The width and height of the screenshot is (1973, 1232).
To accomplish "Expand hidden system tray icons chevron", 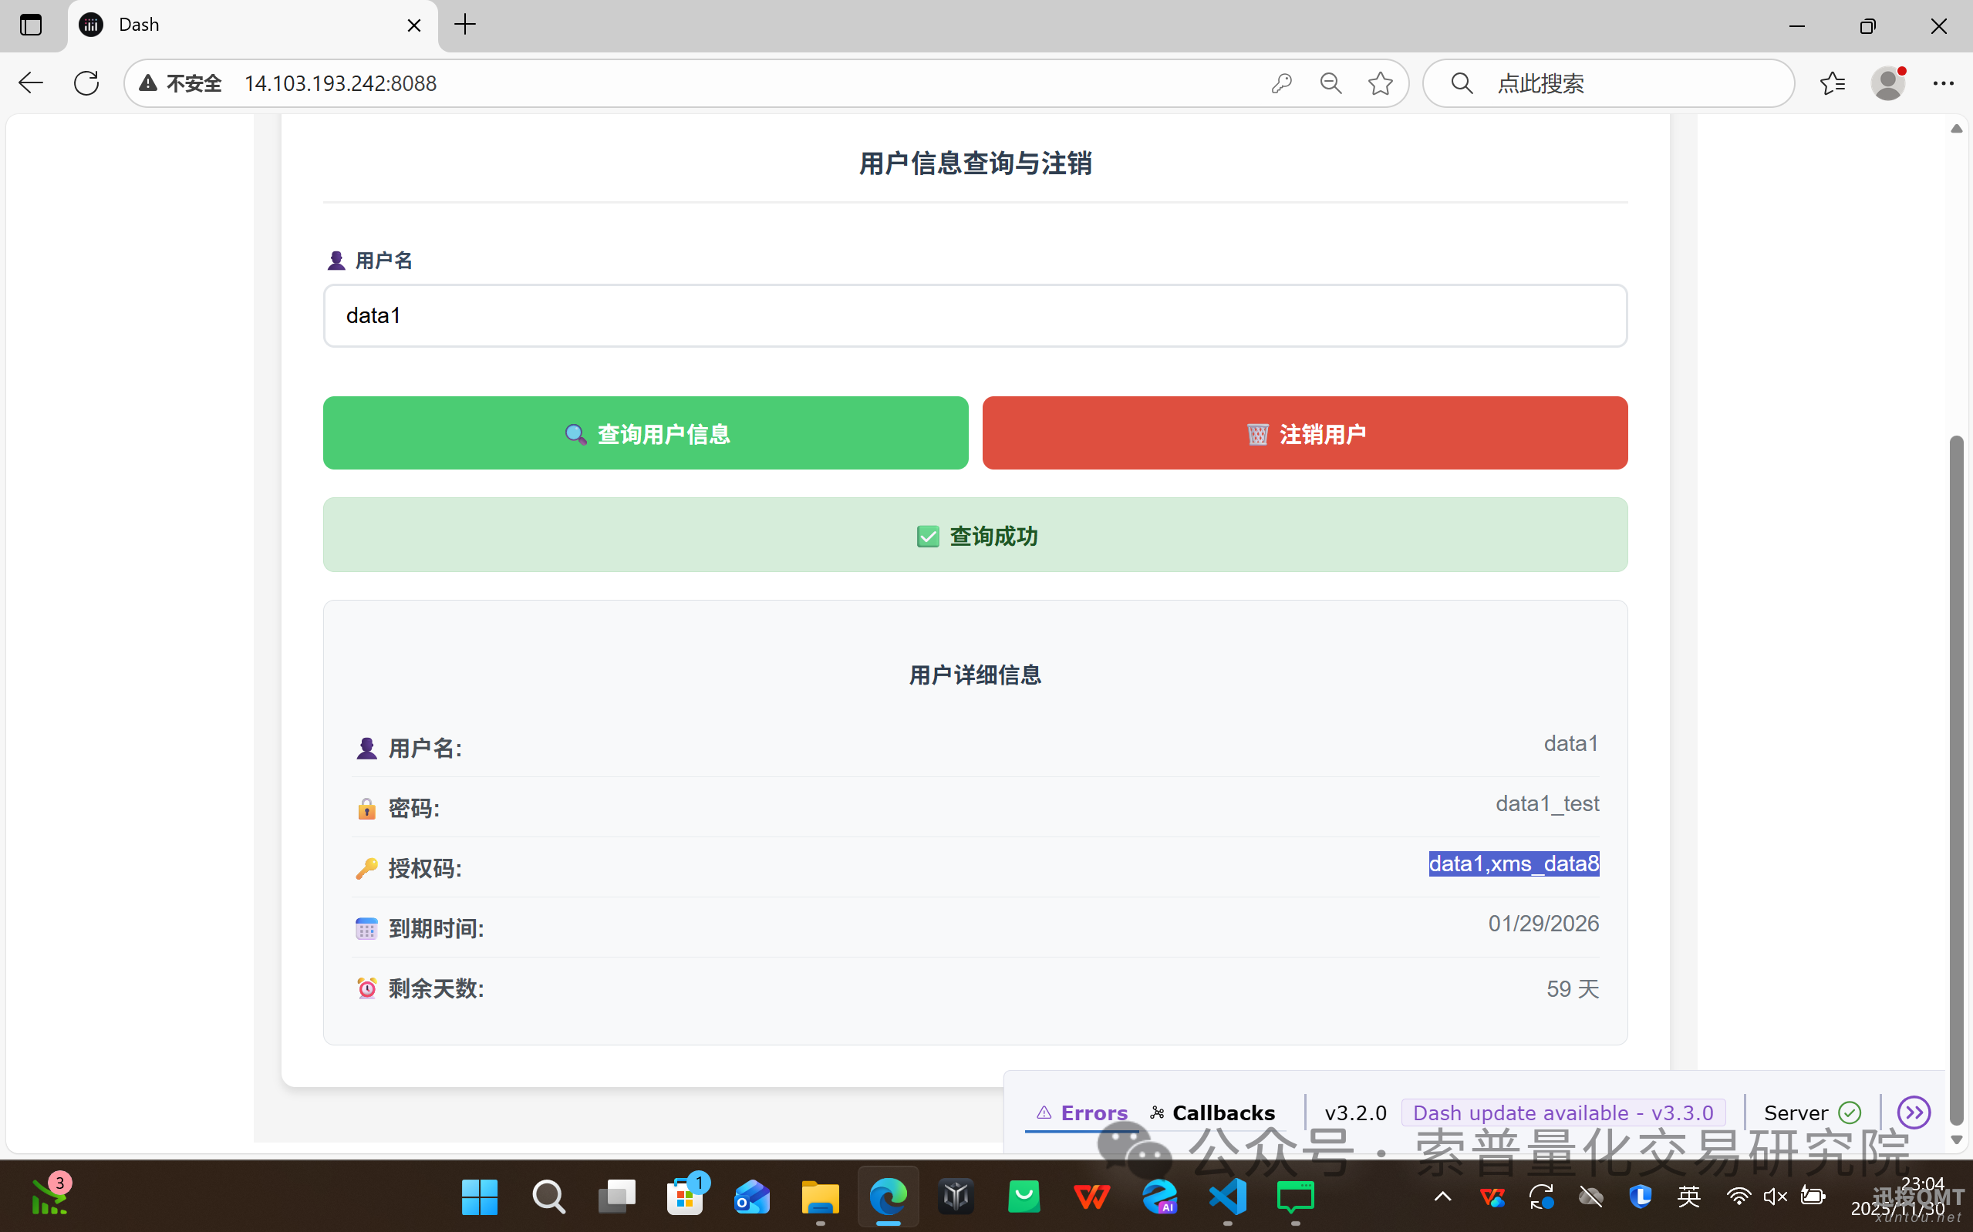I will click(1441, 1197).
